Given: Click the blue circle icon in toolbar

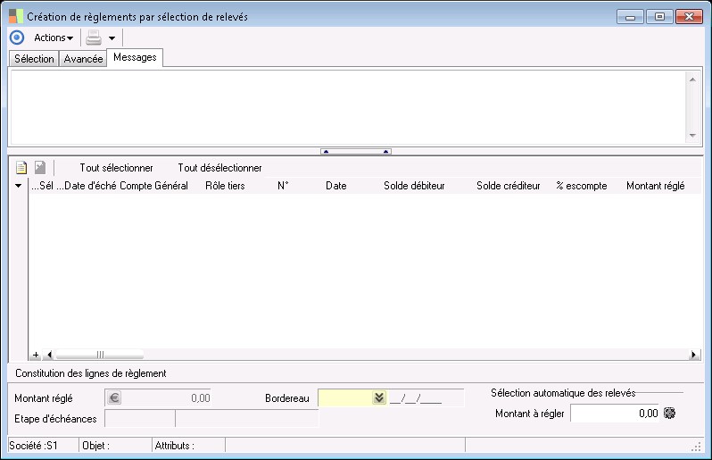Looking at the screenshot, I should pyautogui.click(x=17, y=38).
